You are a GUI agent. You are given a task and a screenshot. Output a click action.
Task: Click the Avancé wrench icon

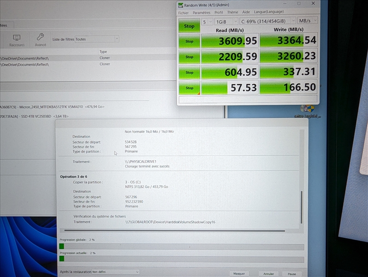point(40,37)
